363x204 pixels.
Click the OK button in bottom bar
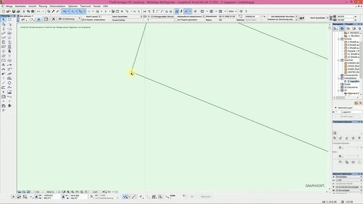(x=192, y=197)
